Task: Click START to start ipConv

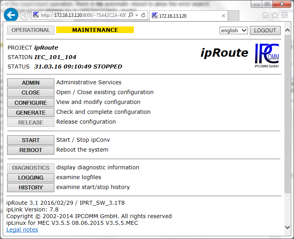Action: point(31,140)
